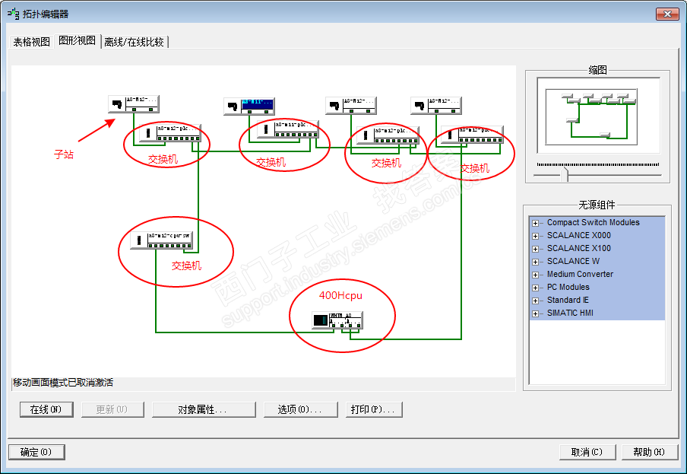This screenshot has height=474, width=687.
Task: Select SCALANCE X100 in the list
Action: [x=578, y=249]
